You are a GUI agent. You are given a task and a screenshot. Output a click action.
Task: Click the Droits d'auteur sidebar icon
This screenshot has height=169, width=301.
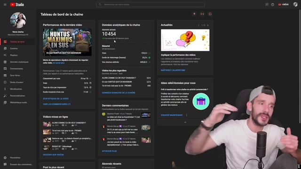tap(5, 82)
